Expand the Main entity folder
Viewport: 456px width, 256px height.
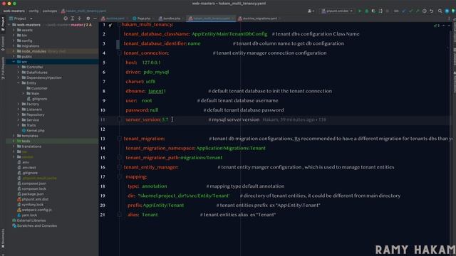click(x=23, y=93)
